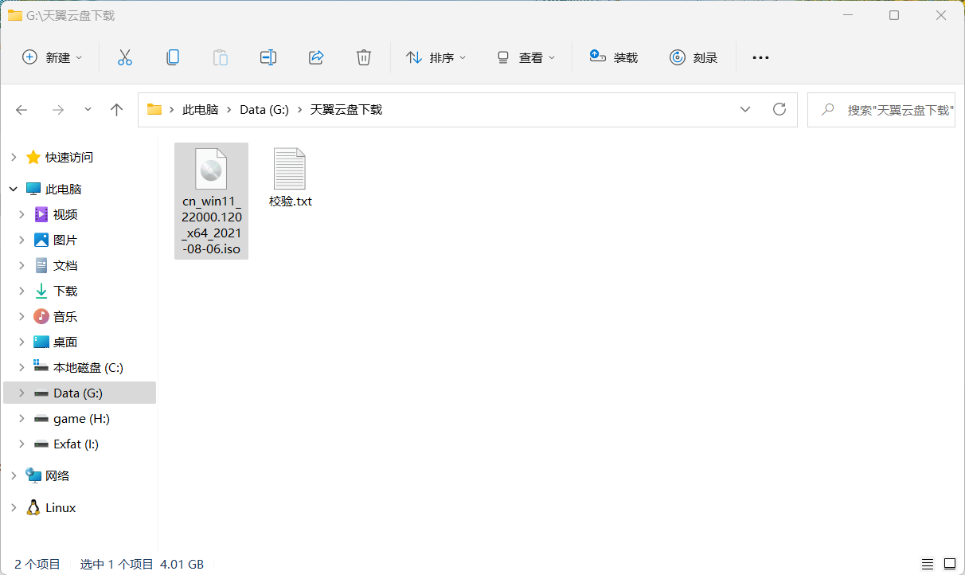Image resolution: width=965 pixels, height=575 pixels.
Task: Click the Copy icon in toolbar
Action: (173, 57)
